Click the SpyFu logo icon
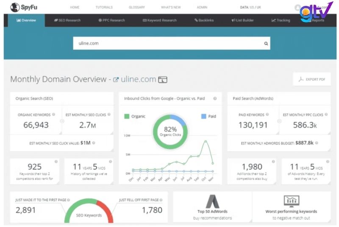Viewport: 339px width, 227px height. (x=15, y=7)
